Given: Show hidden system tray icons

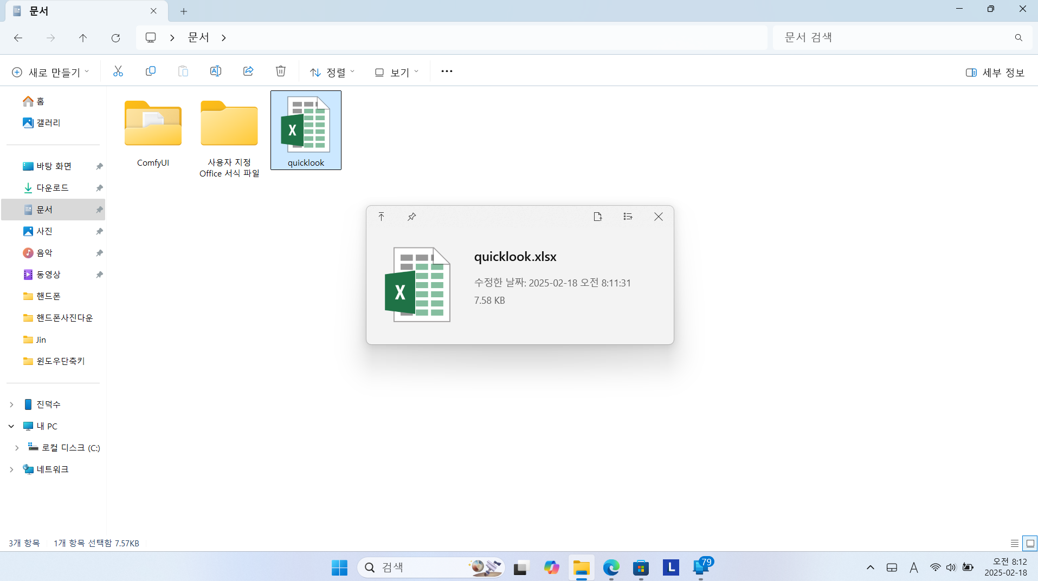Looking at the screenshot, I should click(x=871, y=567).
